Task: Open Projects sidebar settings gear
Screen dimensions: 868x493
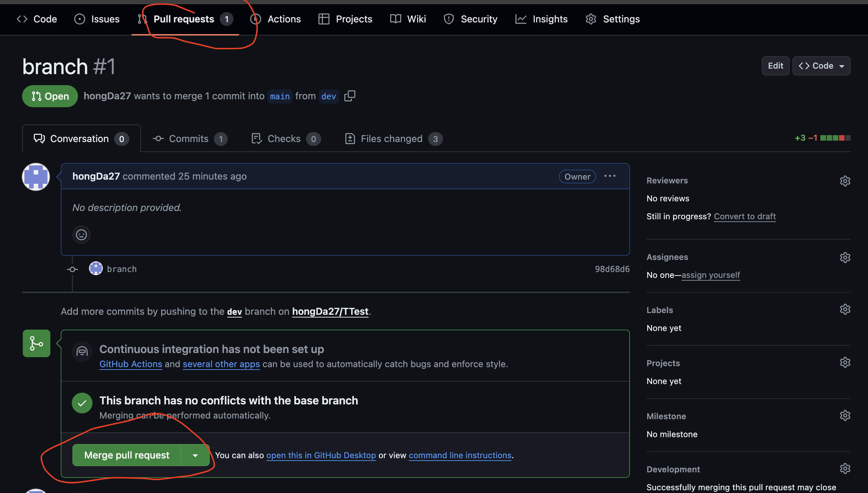Action: 845,362
